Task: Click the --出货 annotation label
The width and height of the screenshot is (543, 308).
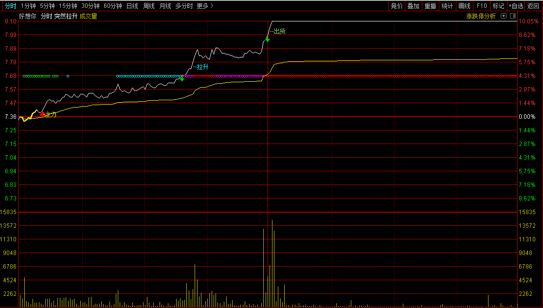Action: pos(277,31)
